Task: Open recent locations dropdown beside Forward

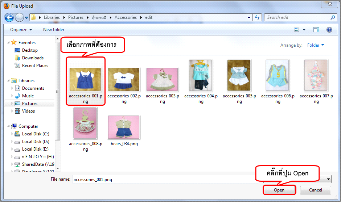Action: click(x=26, y=18)
